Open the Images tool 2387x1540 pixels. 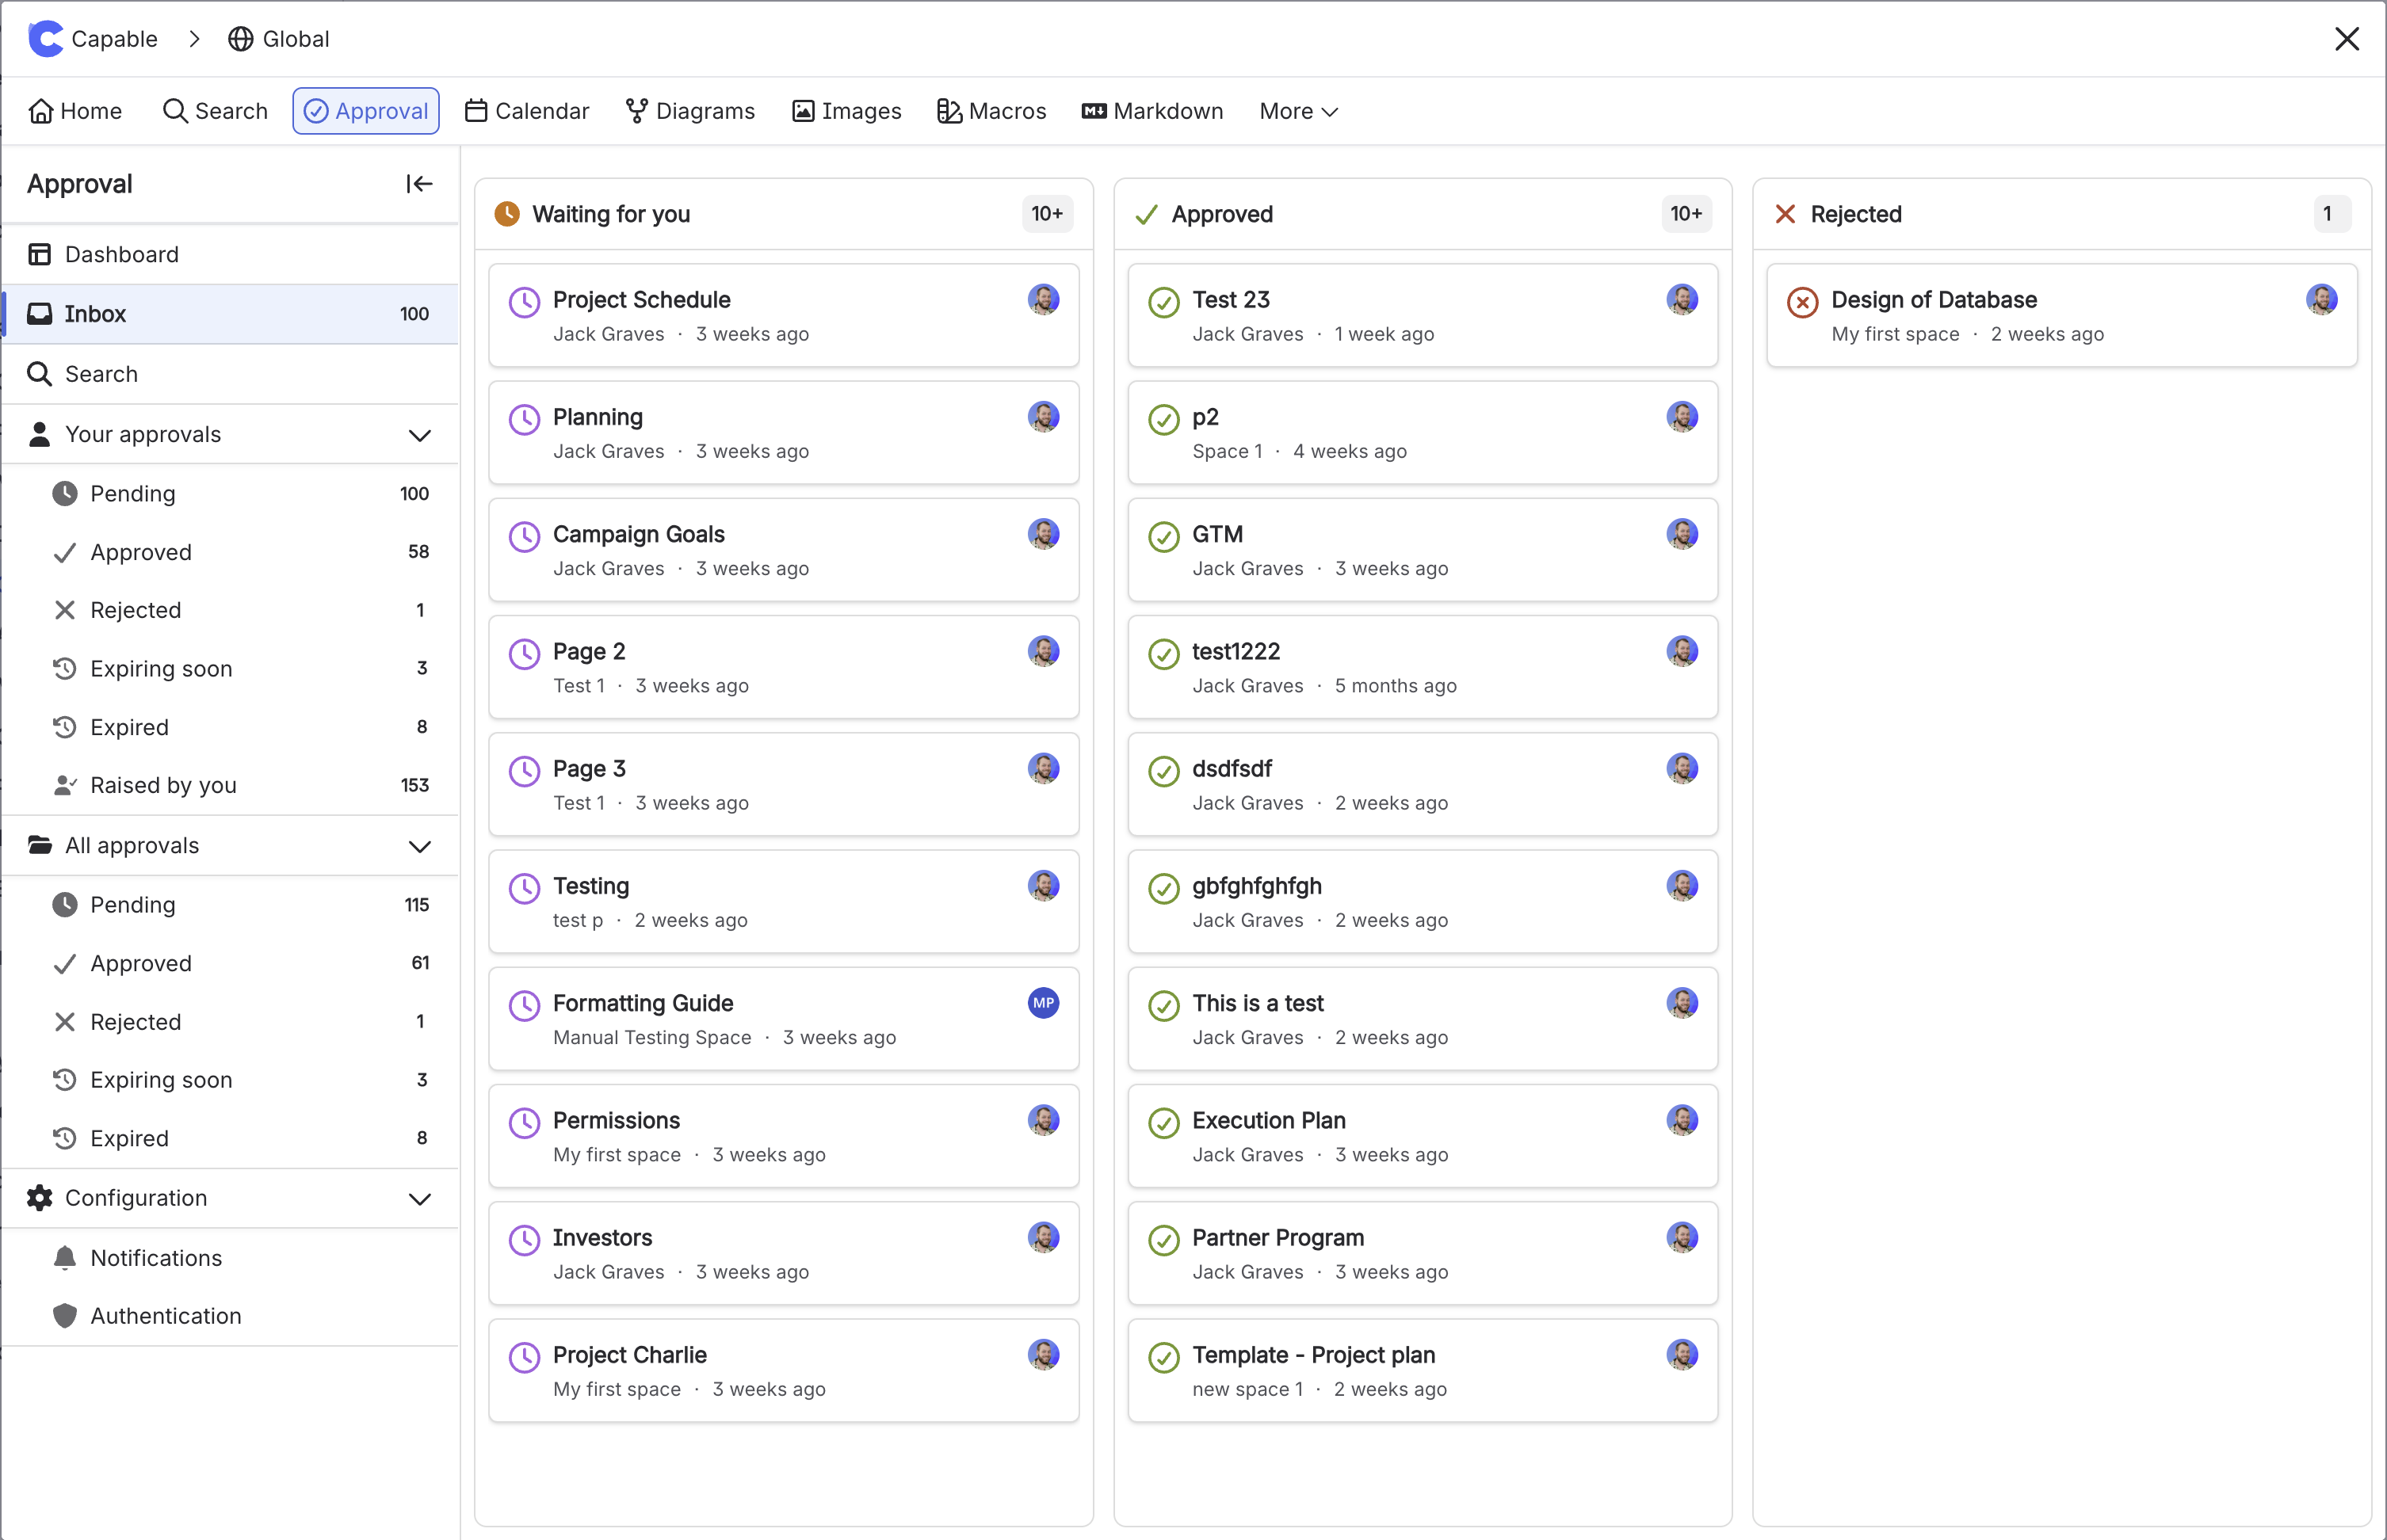846,111
